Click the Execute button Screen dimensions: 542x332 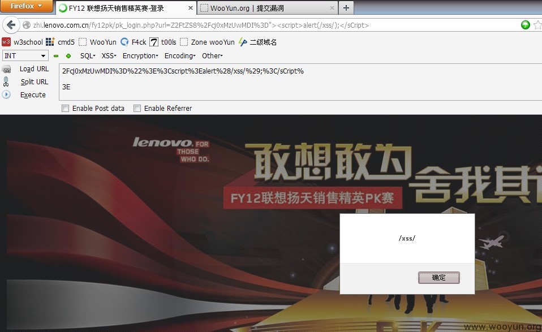coord(33,94)
